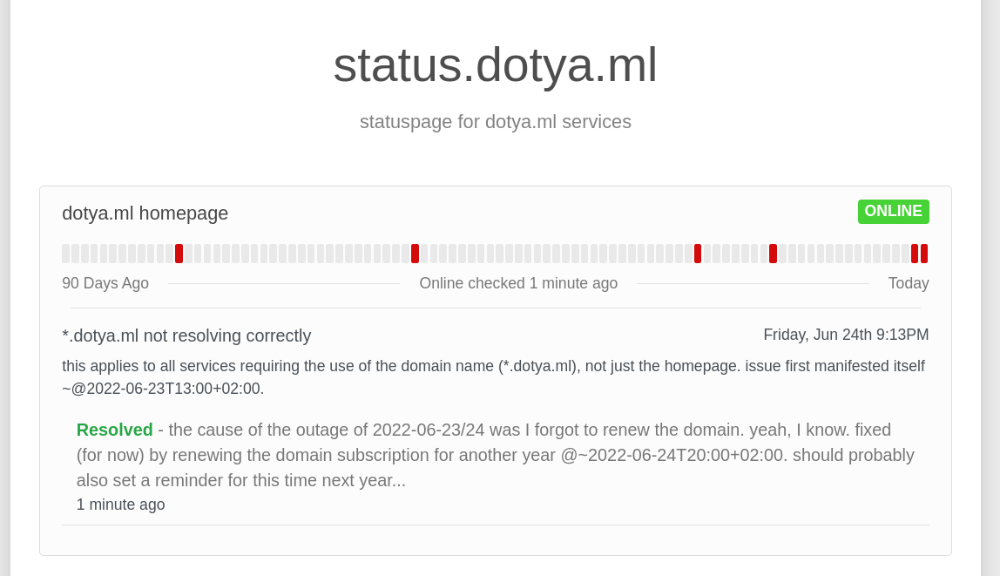1000x576 pixels.
Task: Select the leftmost red outage bar
Action: pos(179,254)
